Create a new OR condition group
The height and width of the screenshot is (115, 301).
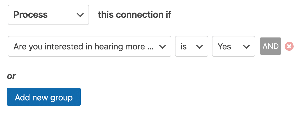pos(44,97)
